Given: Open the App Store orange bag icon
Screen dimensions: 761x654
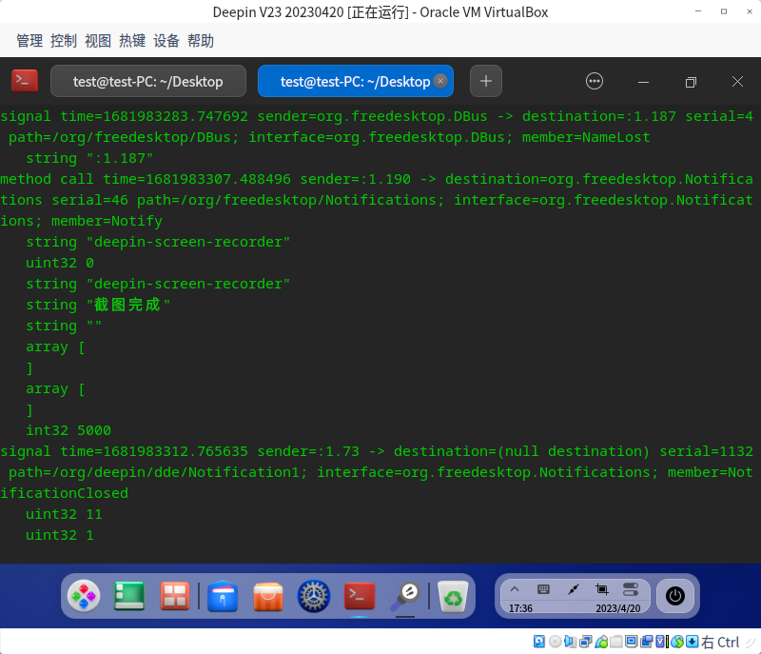Looking at the screenshot, I should pos(267,596).
